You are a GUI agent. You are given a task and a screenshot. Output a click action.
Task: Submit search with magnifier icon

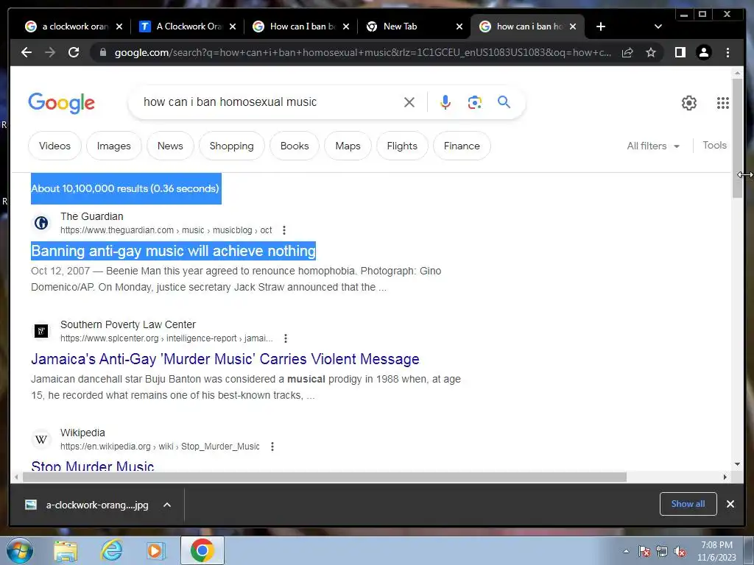pos(504,102)
